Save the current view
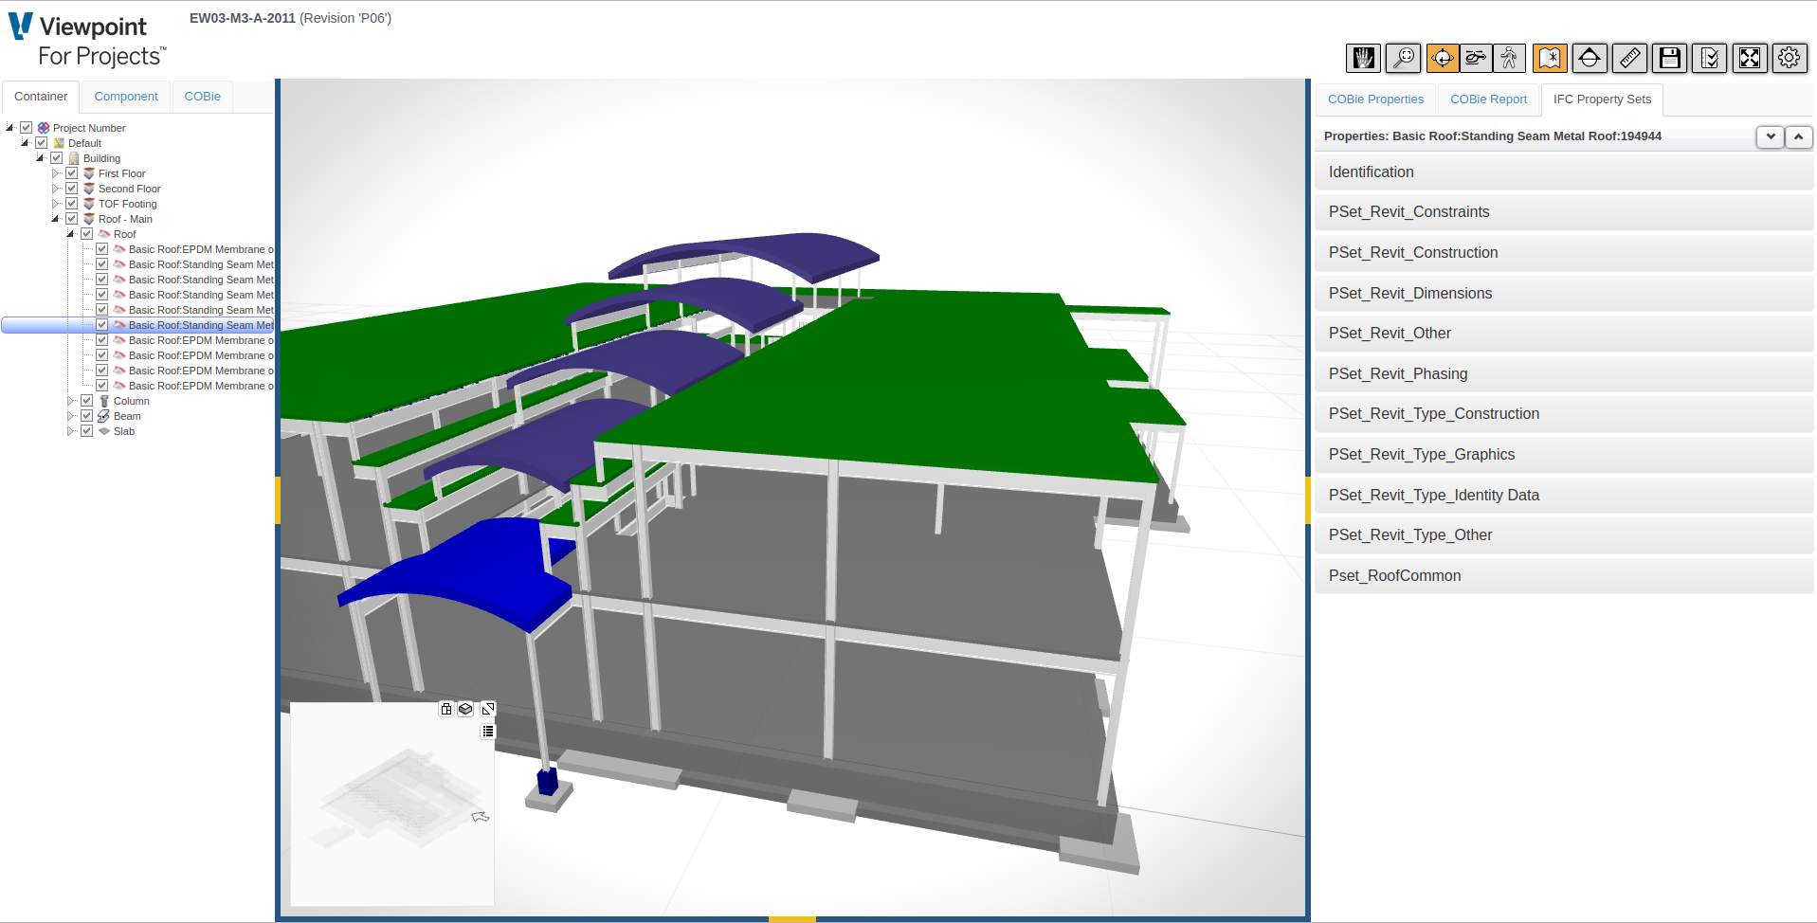Screen dimensions: 1817x923 tap(1668, 58)
